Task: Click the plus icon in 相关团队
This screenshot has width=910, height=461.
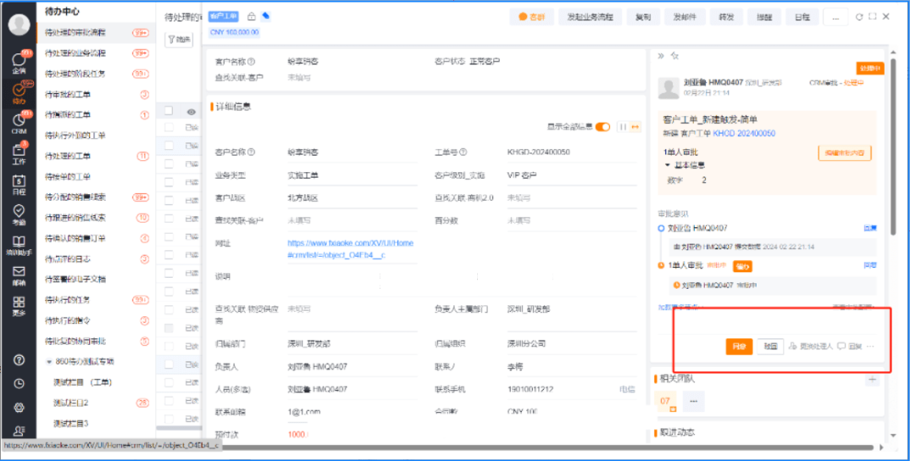Action: [872, 380]
